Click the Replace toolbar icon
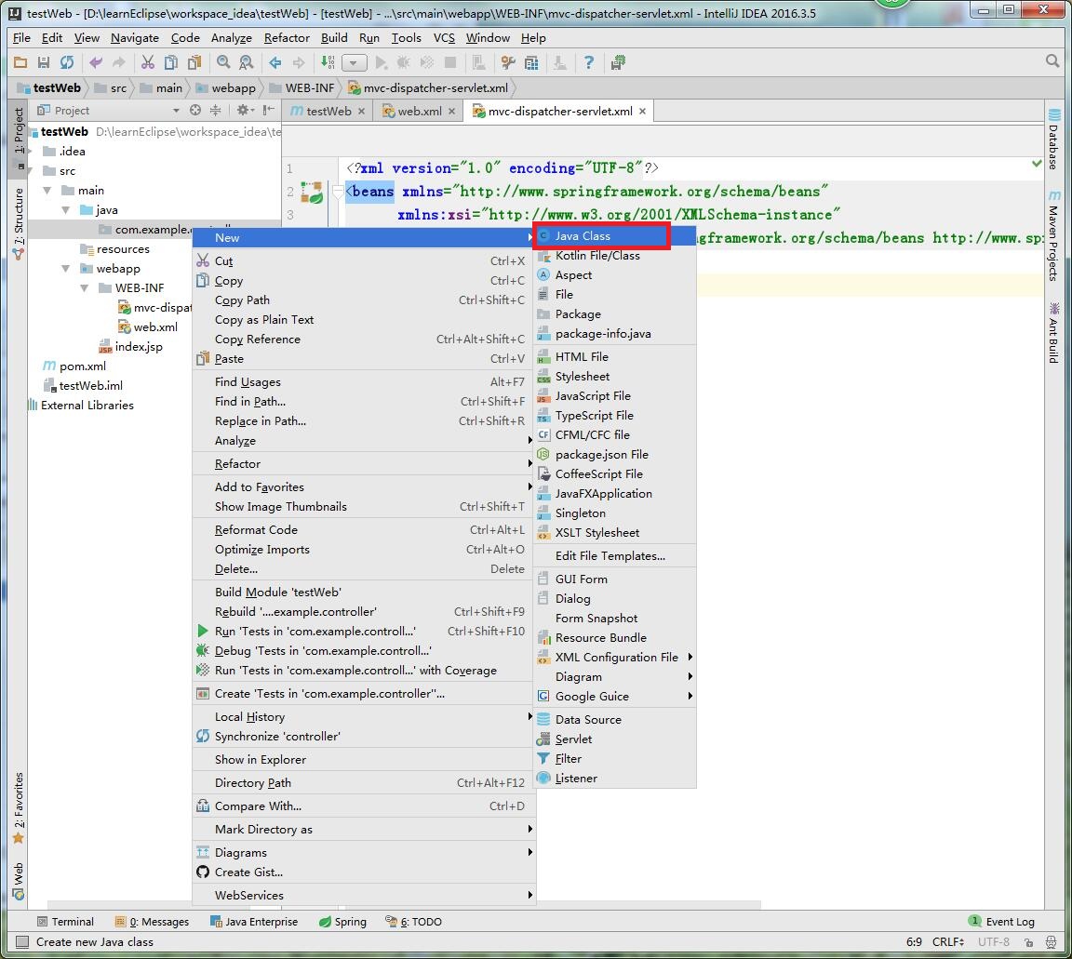The image size is (1072, 959). click(x=246, y=63)
